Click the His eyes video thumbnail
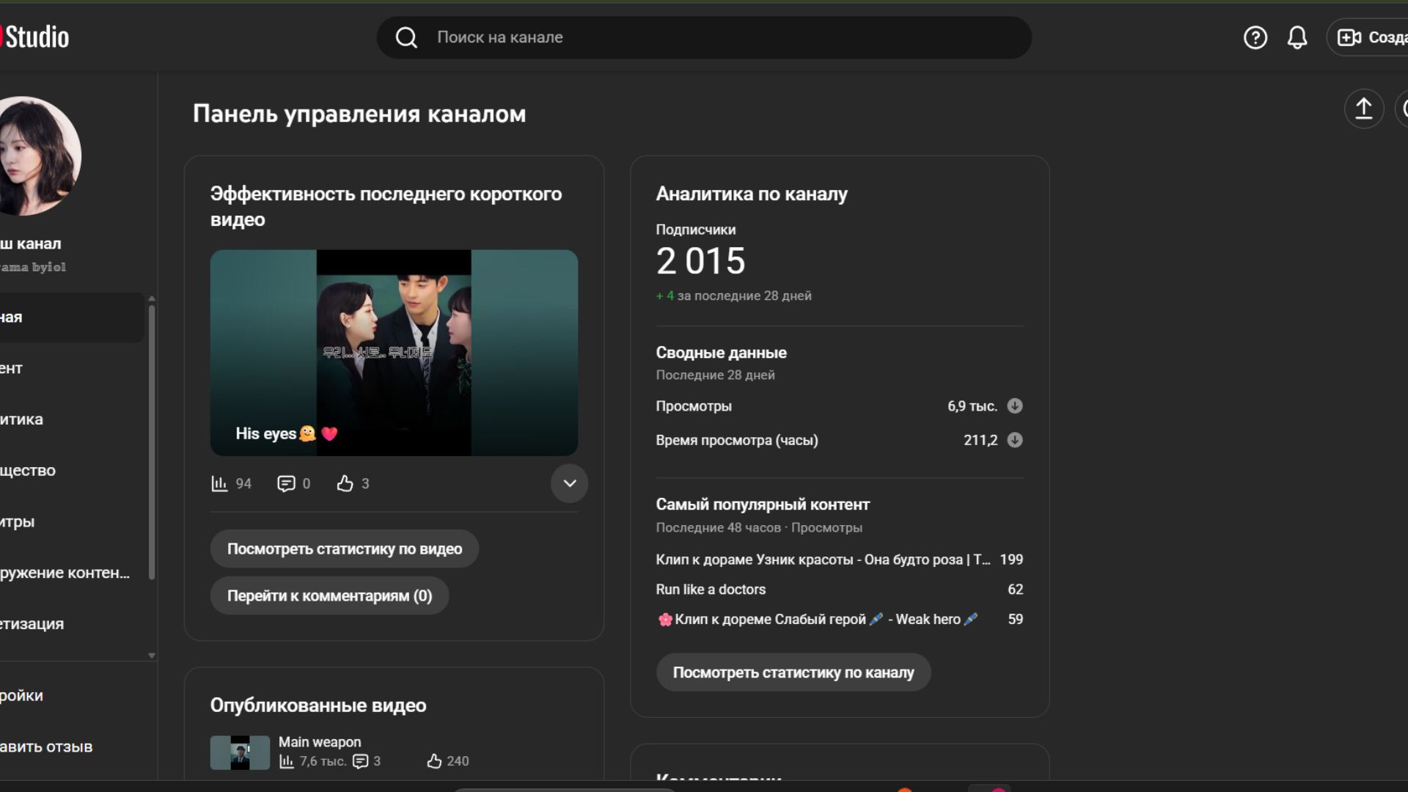This screenshot has height=792, width=1408. (394, 353)
